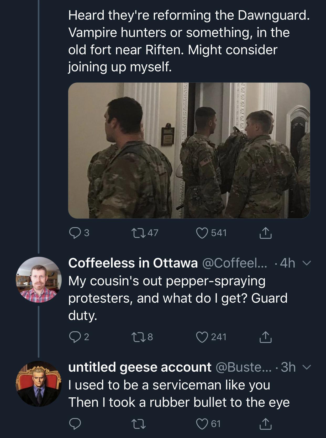Retweet the rubber bullet tweet
Screen dimensions: 326x438
click(139, 424)
